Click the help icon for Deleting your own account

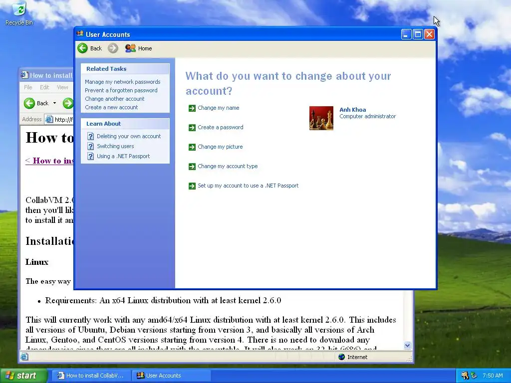pos(91,137)
